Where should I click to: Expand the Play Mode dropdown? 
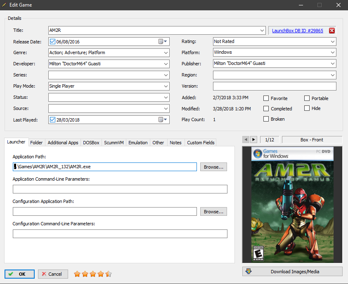(166, 86)
